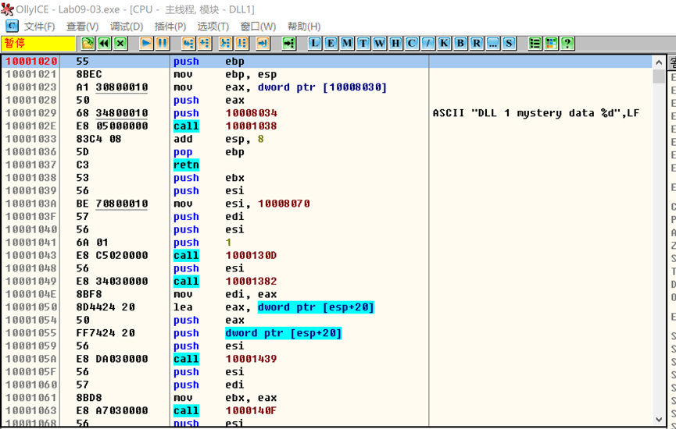Click the colorful Appearance options icon
The width and height of the screenshot is (676, 429).
click(551, 43)
